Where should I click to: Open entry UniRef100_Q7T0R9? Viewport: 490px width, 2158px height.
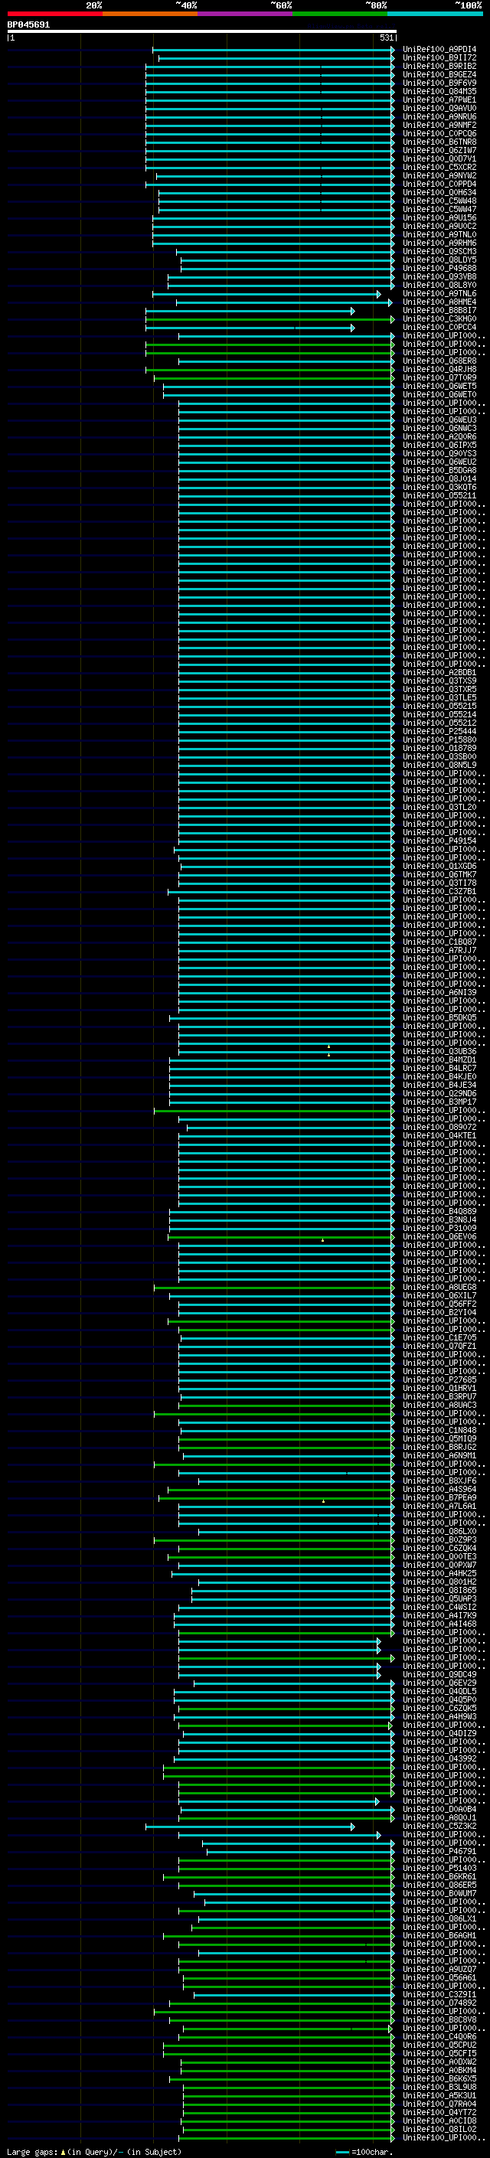(x=439, y=378)
